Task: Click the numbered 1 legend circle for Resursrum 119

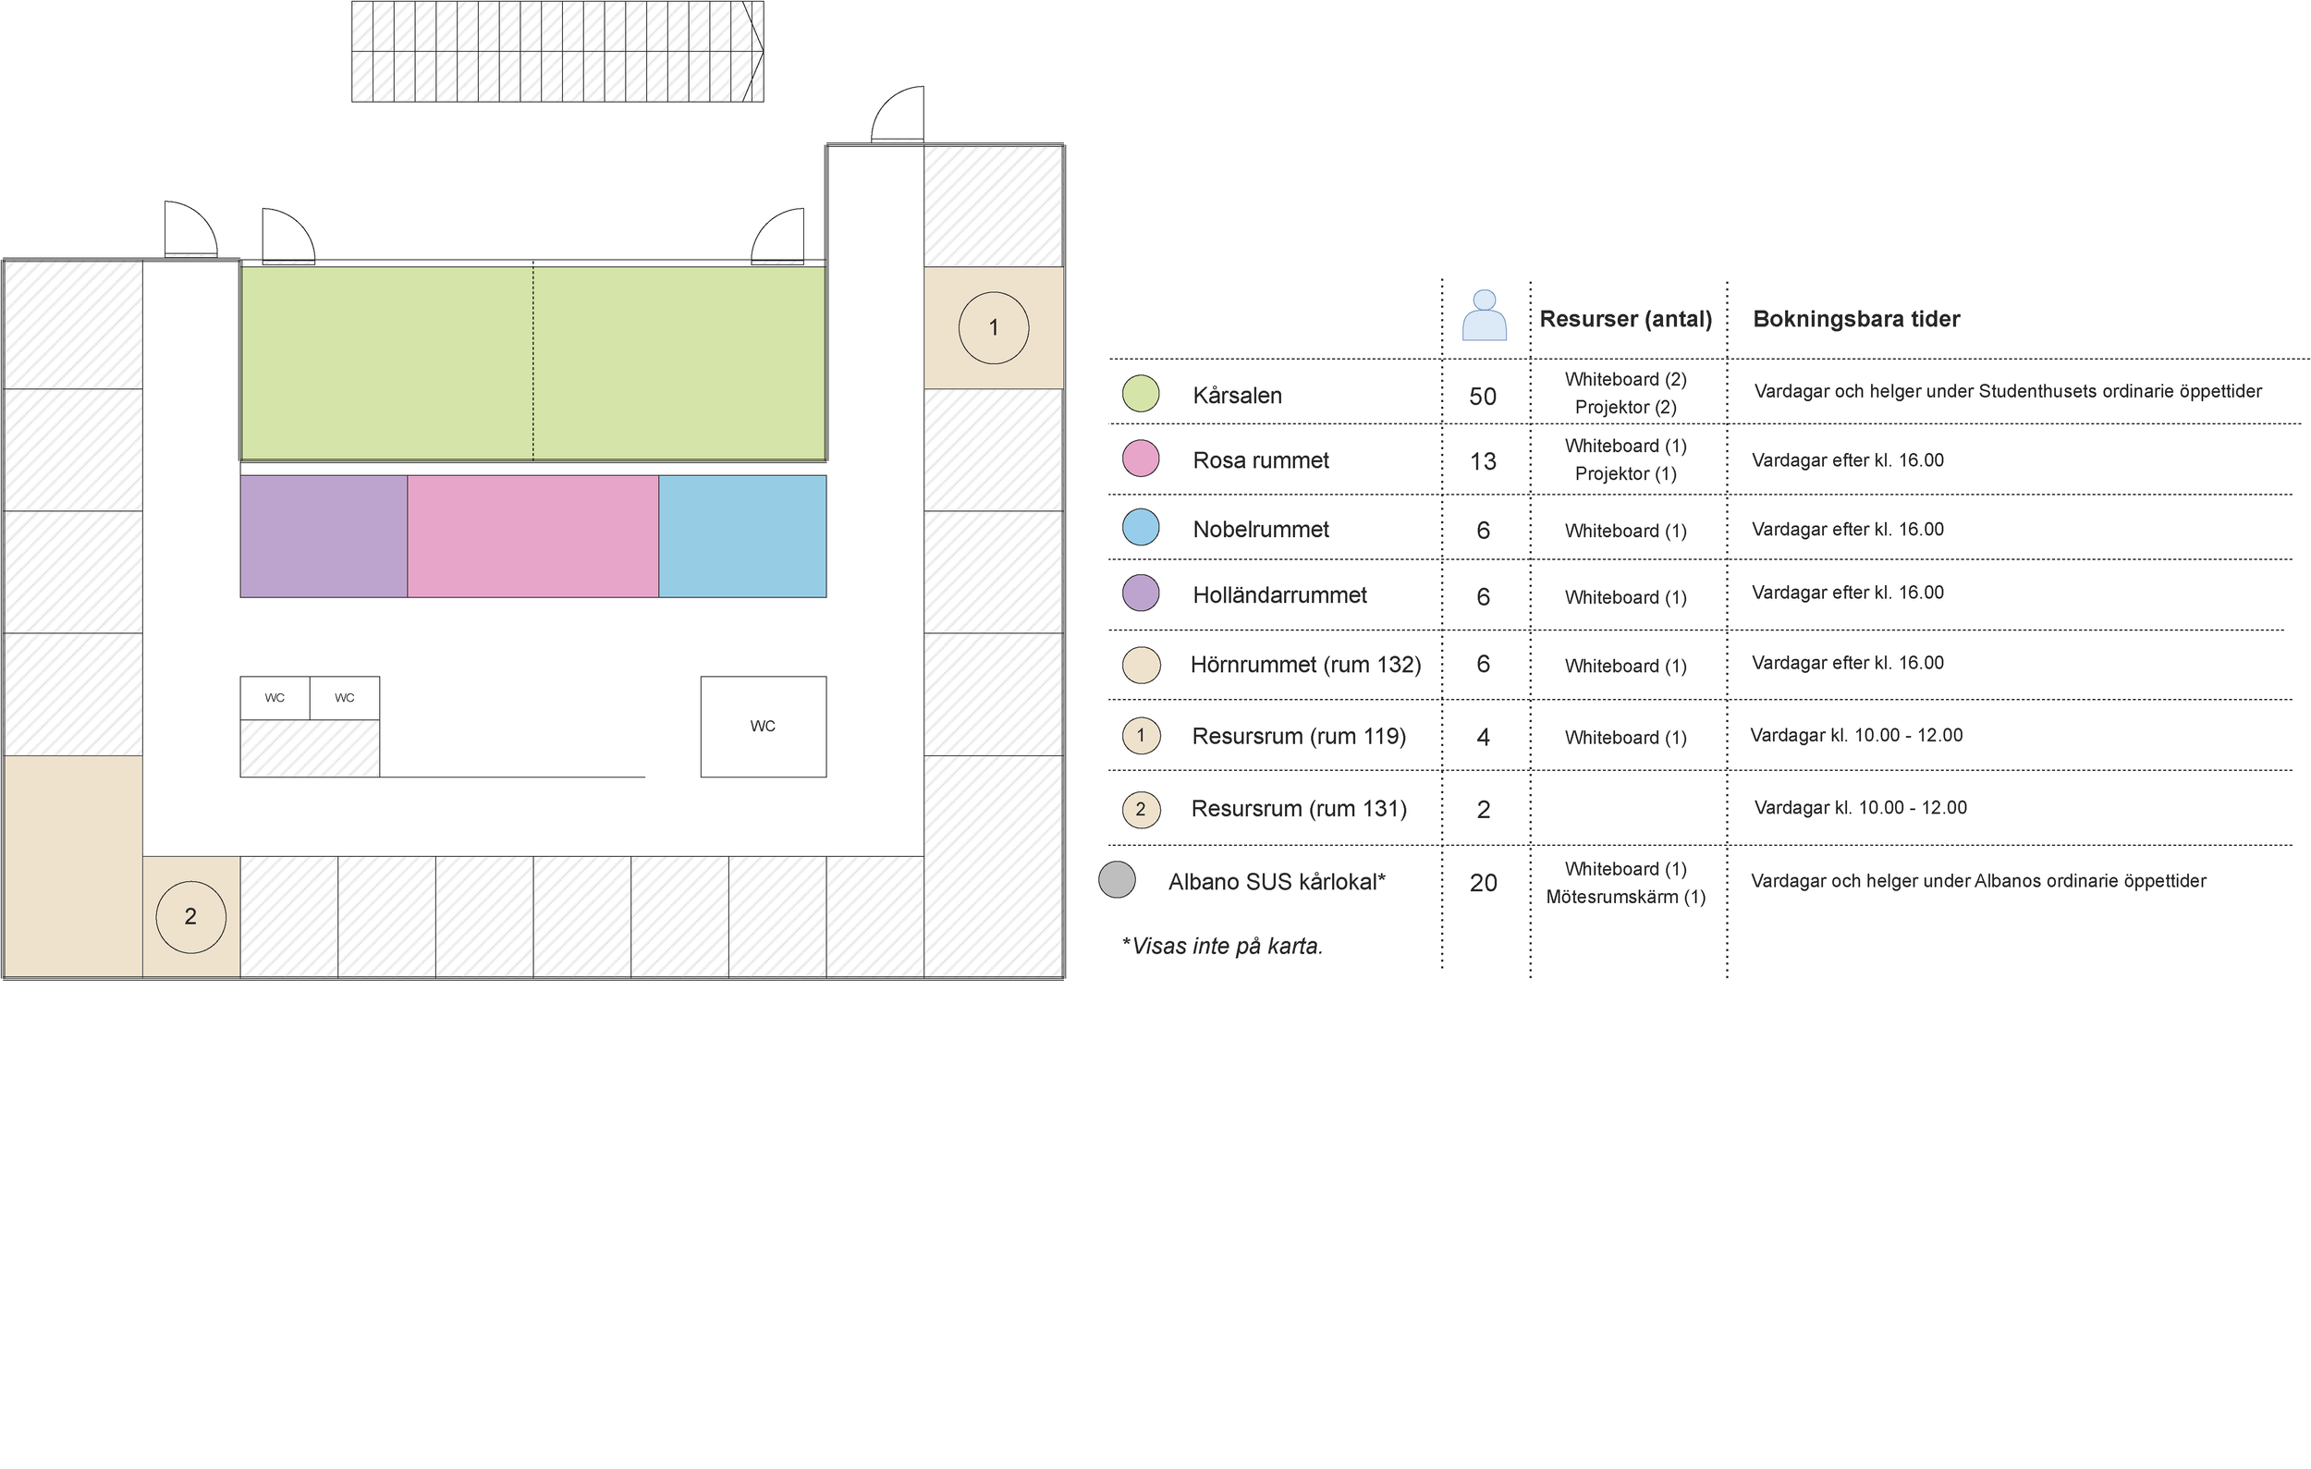Action: 1141,736
